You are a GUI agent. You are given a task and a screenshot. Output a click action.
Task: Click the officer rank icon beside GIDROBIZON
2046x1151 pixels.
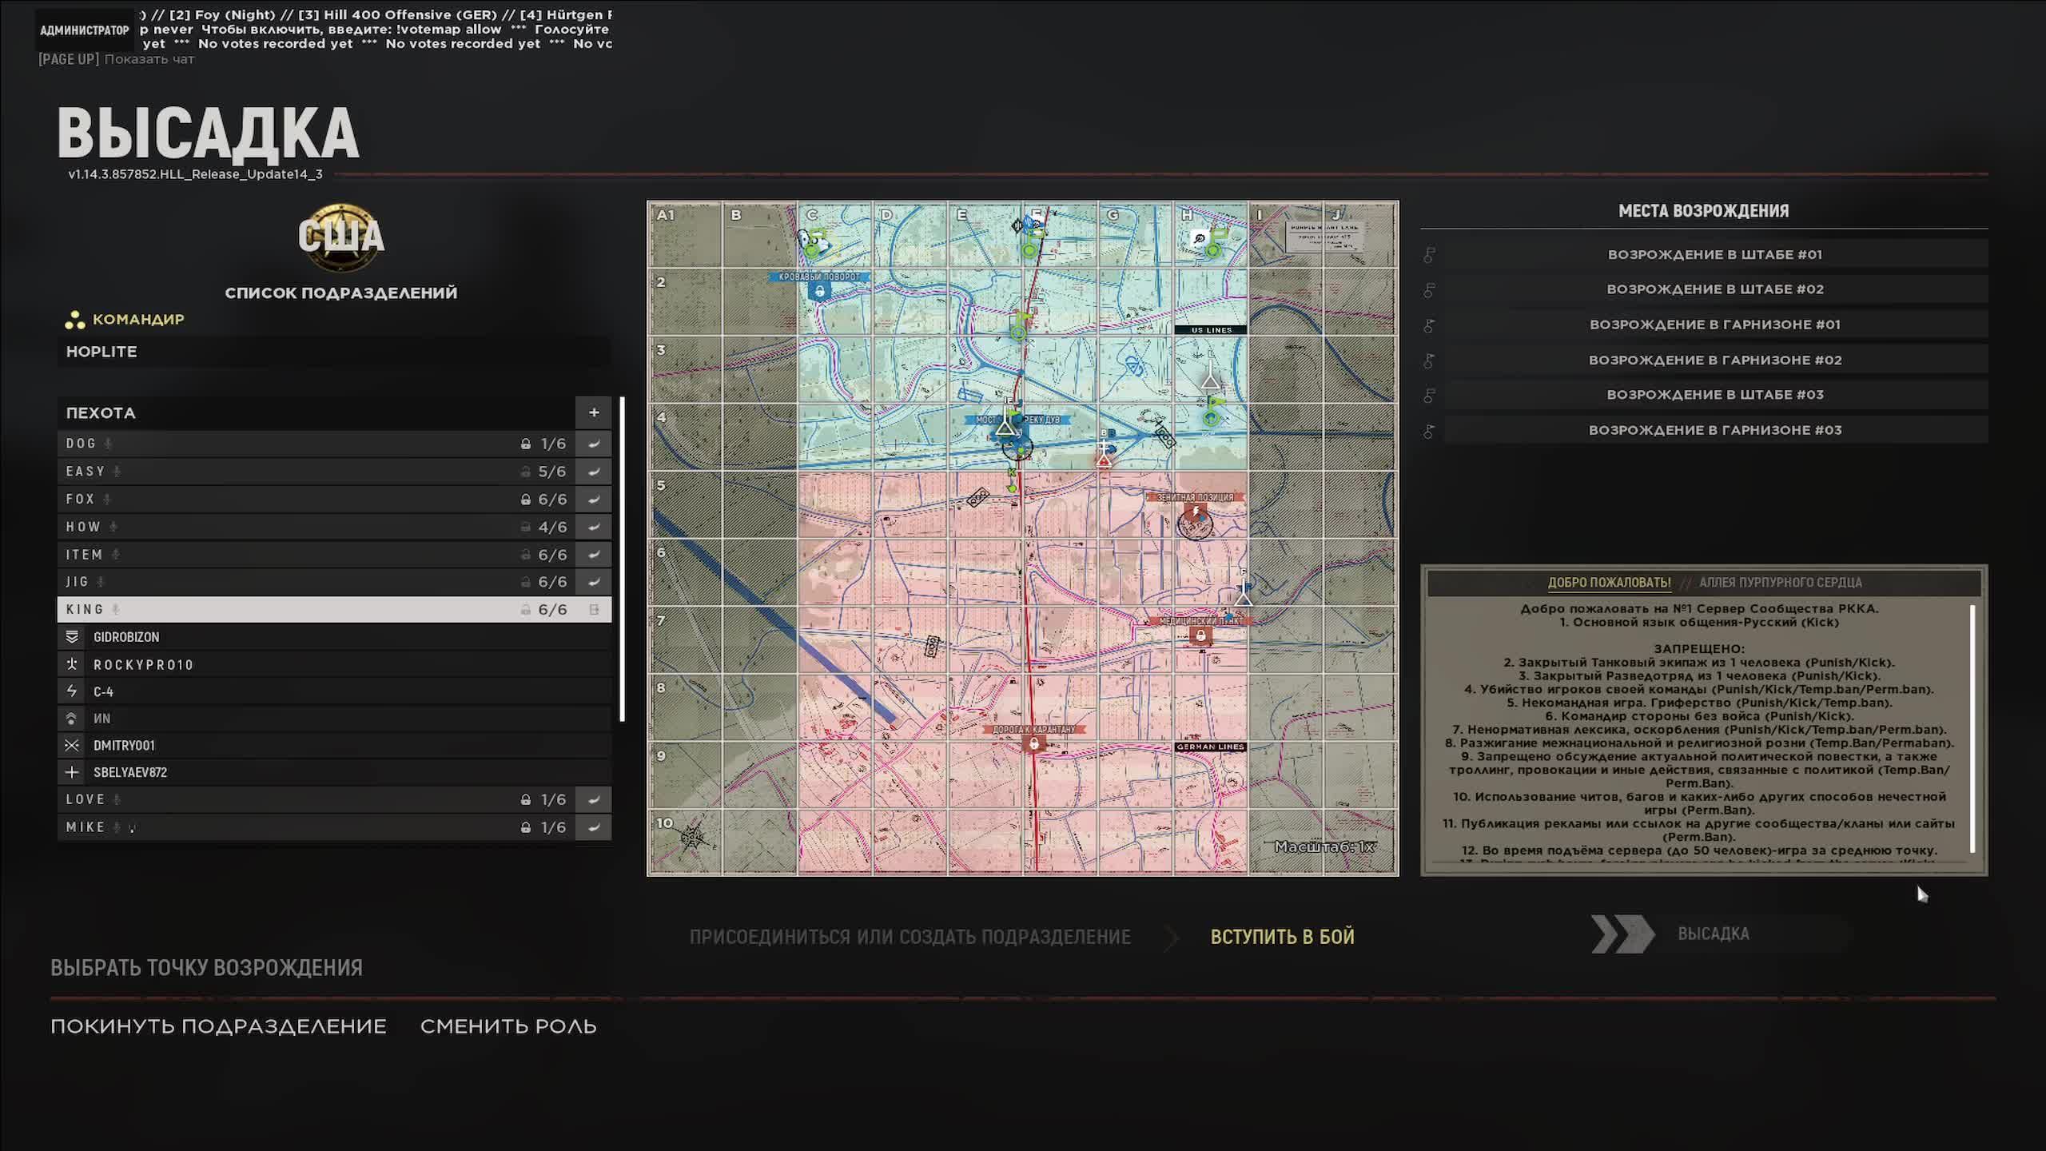coord(72,637)
